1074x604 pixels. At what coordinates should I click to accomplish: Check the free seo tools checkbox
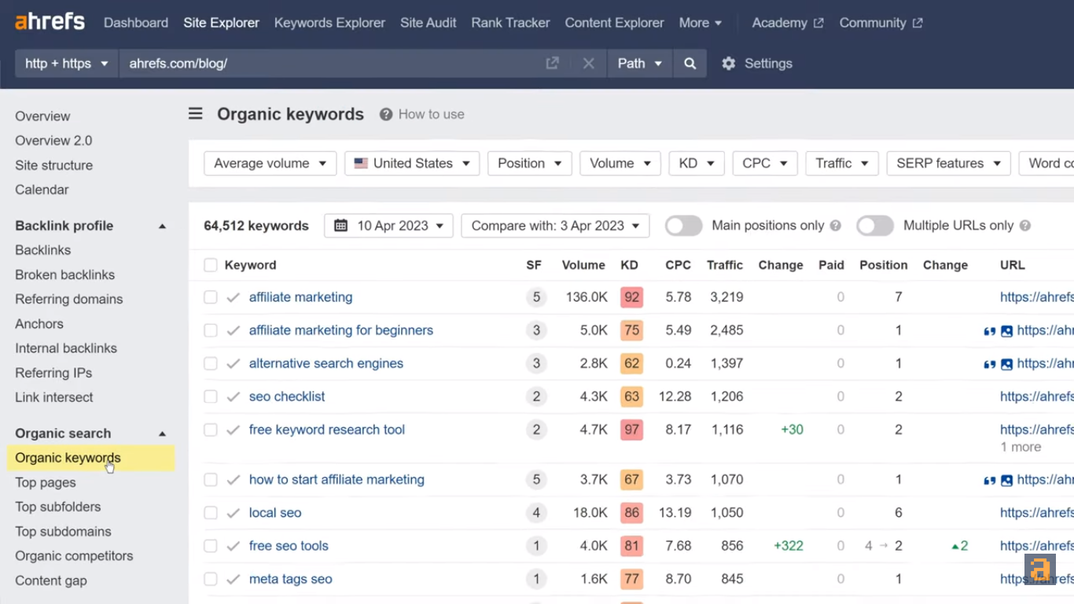pos(211,546)
